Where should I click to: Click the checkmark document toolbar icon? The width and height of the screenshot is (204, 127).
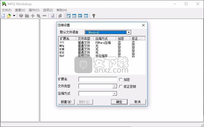53,16
